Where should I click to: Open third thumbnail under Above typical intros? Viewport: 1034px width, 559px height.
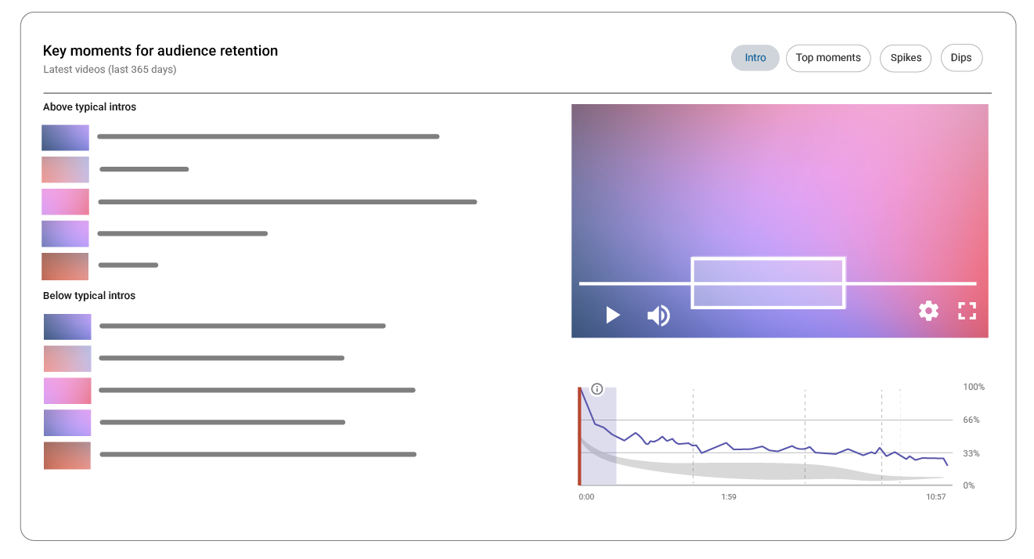pos(65,201)
